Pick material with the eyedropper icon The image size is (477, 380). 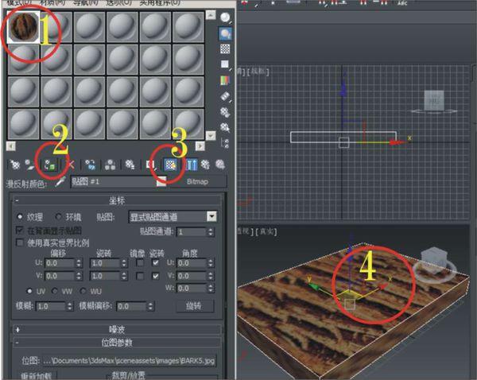pyautogui.click(x=60, y=181)
